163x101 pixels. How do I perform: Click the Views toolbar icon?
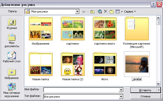point(118,12)
